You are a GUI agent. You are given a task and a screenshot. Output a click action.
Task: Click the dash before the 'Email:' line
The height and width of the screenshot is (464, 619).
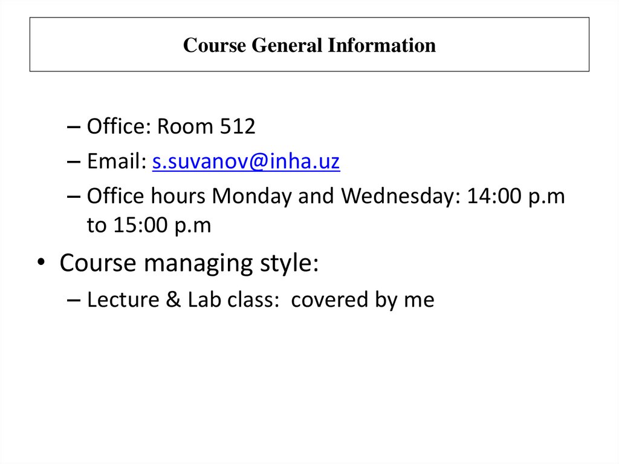click(74, 162)
